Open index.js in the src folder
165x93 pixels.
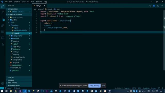(x=16, y=52)
